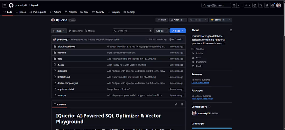Open the Insights tab
The height and width of the screenshot is (130, 285).
(x=114, y=12)
